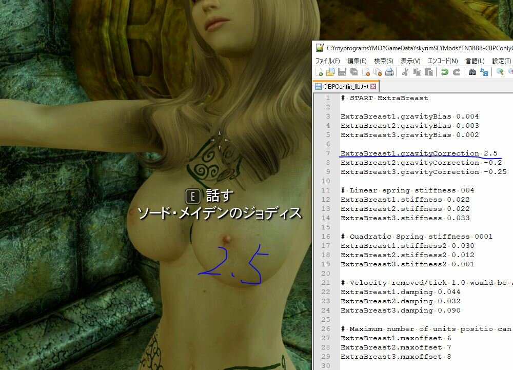Open the 検索(S) menu
Viewport: 513px width, 370px height.
pos(383,61)
